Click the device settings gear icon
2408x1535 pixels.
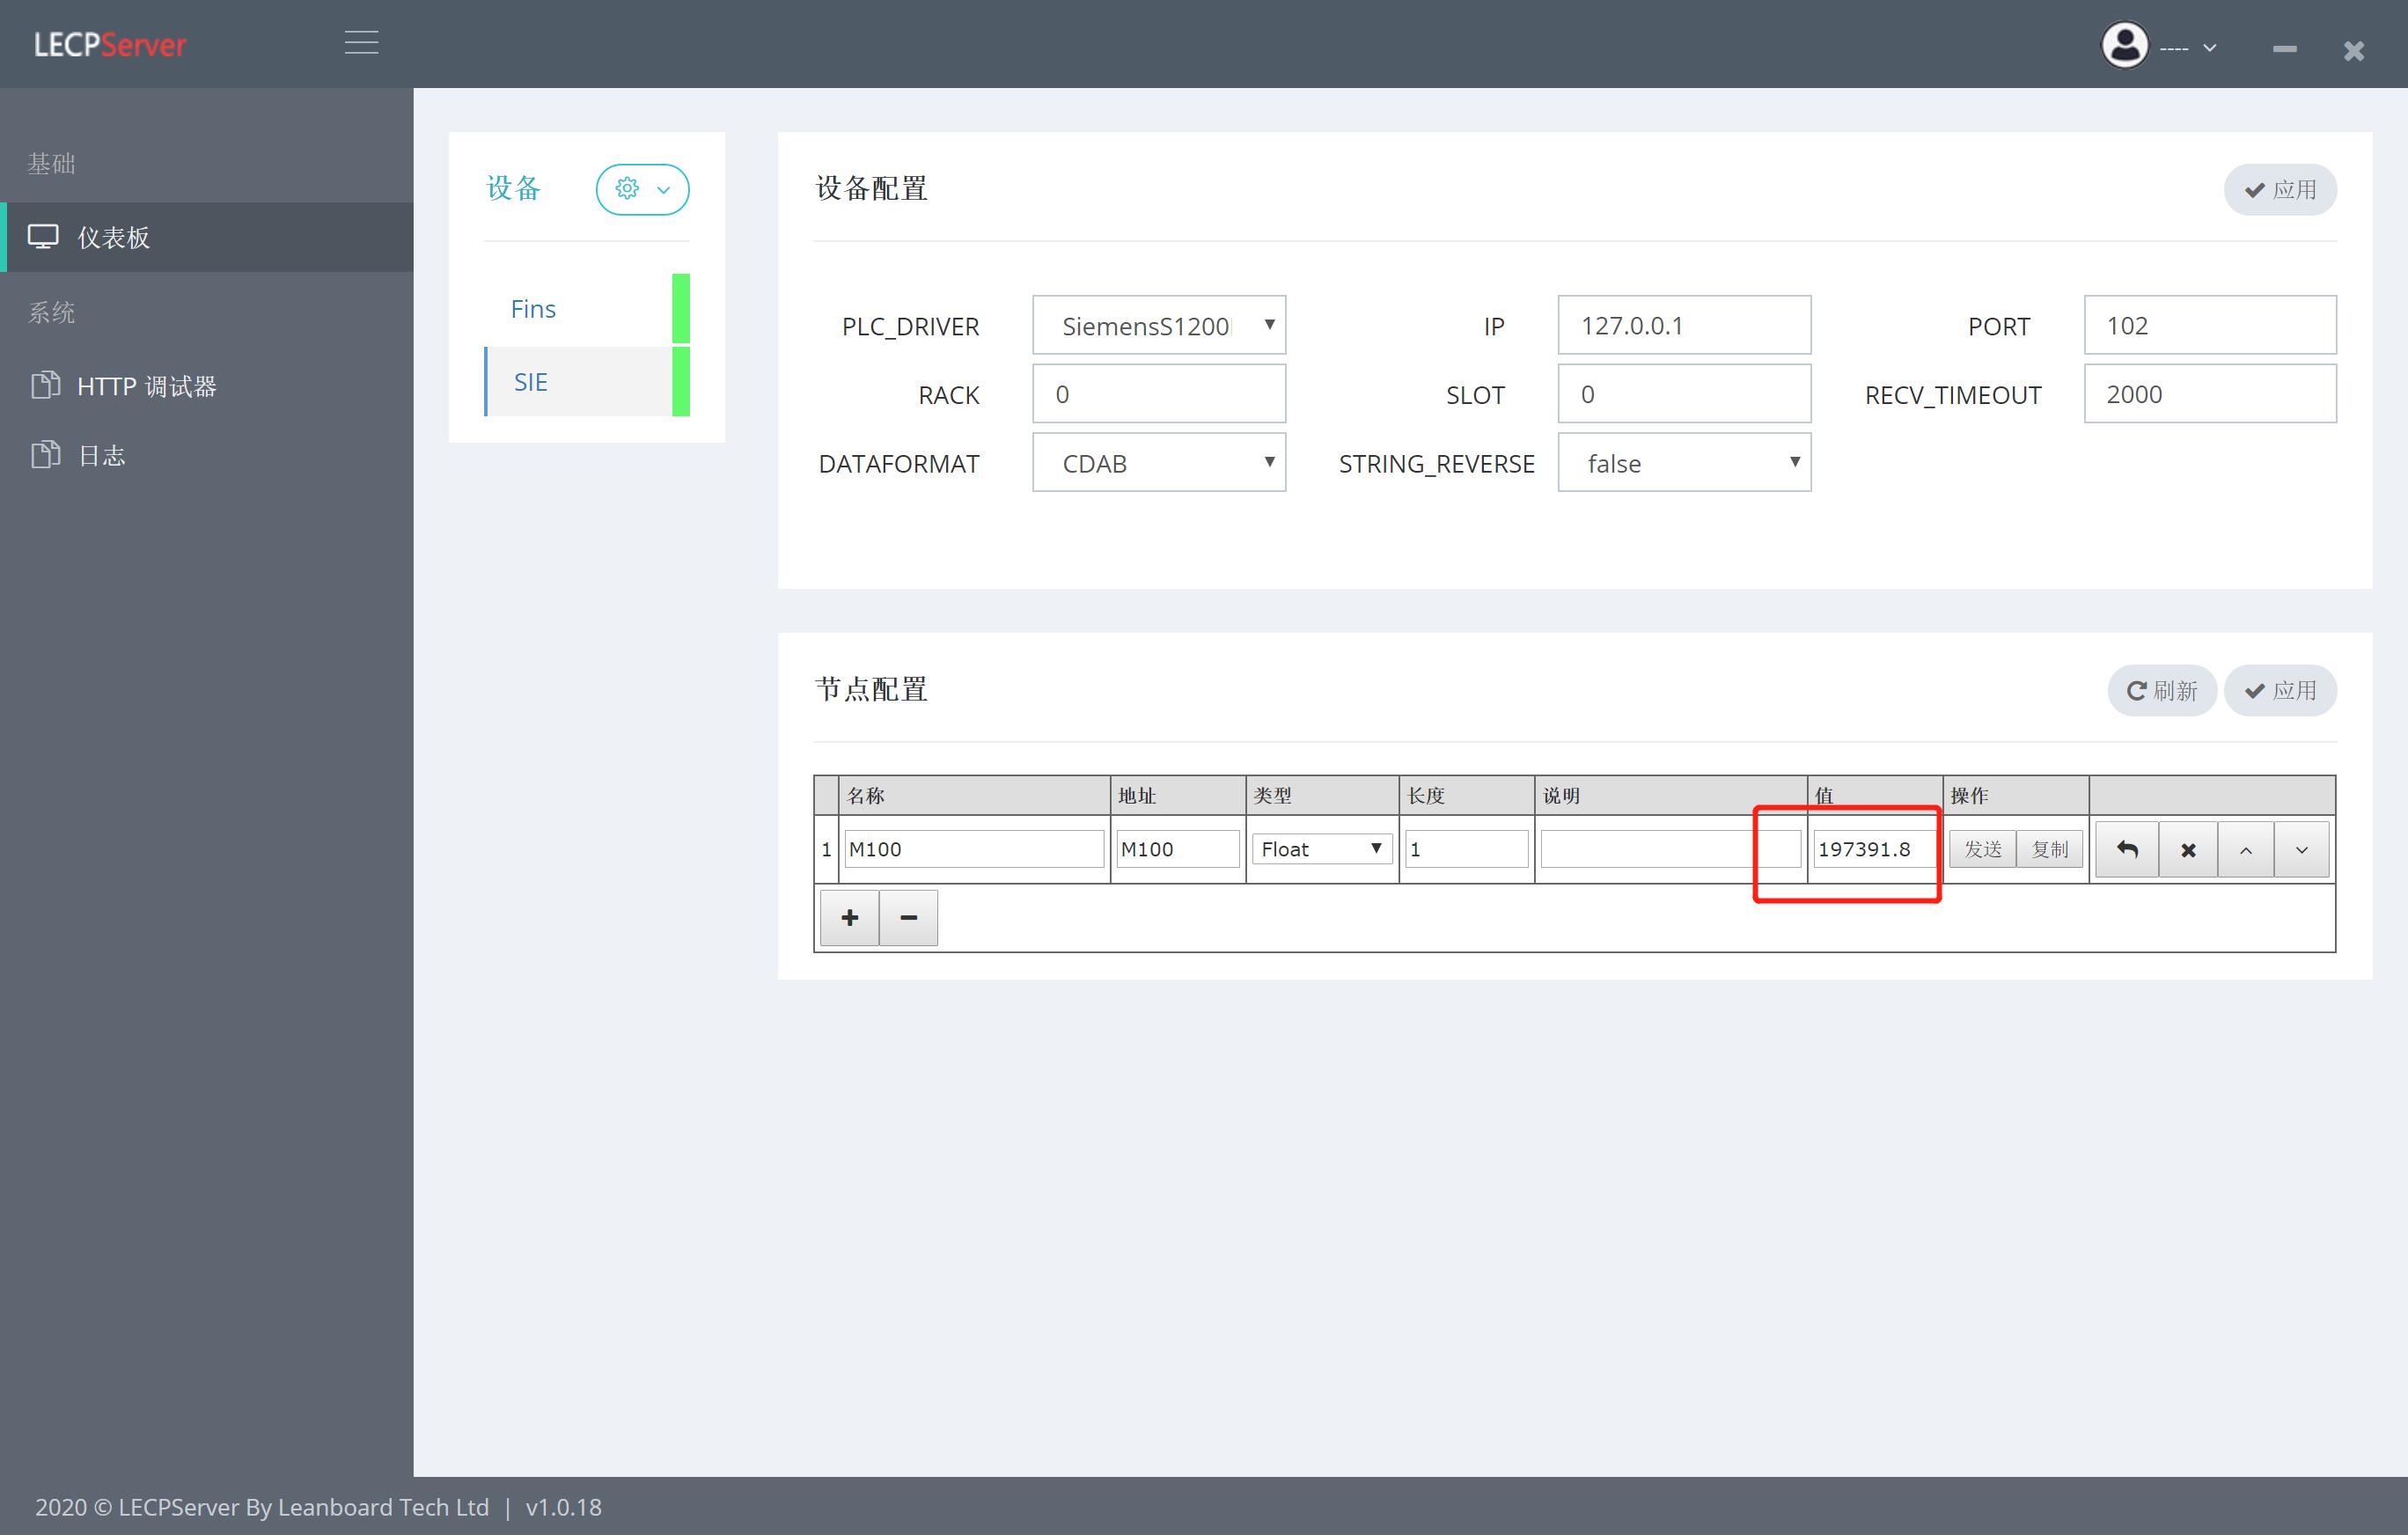point(627,188)
